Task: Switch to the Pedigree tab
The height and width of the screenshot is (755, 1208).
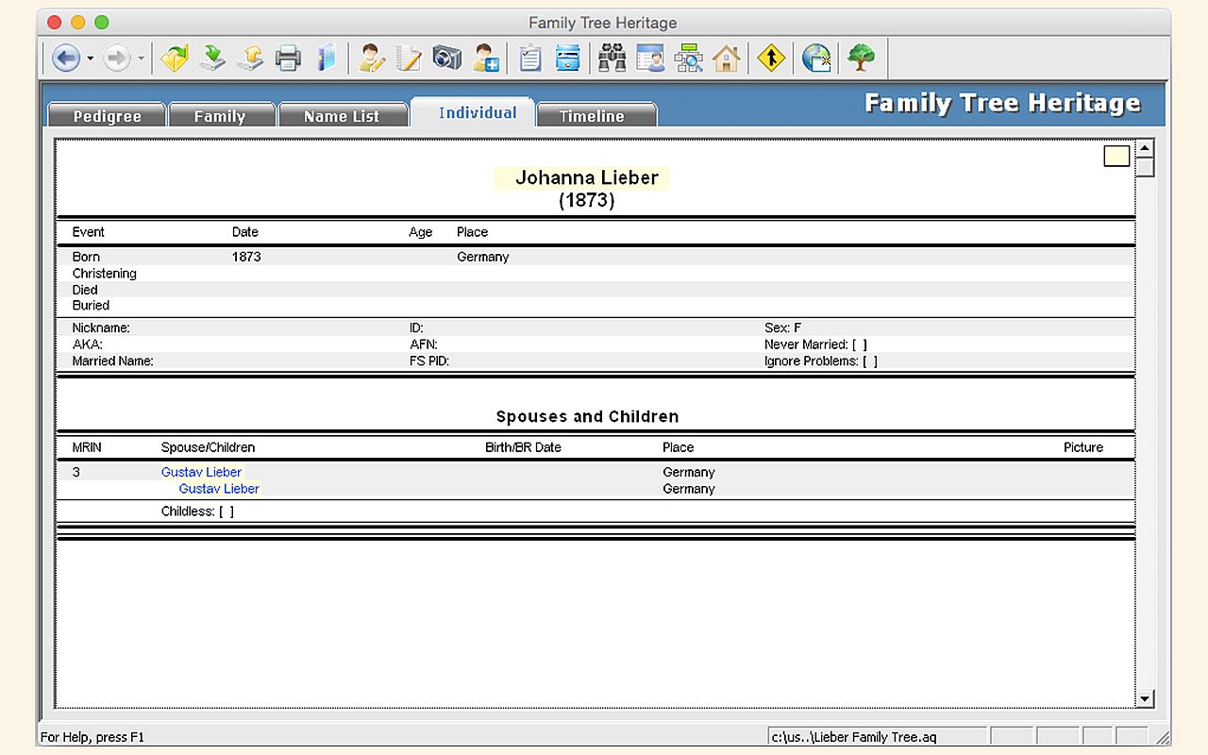Action: coord(107,116)
